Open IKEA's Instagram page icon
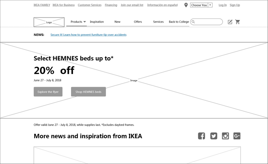Viewport: 268px width, 164px height. [x=225, y=136]
